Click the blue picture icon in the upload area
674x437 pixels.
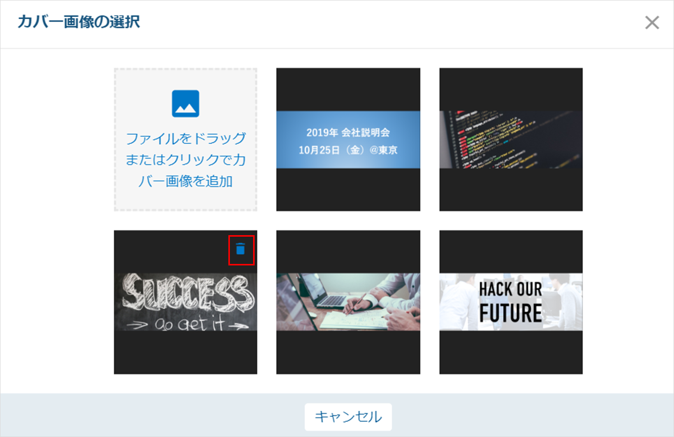[x=185, y=104]
